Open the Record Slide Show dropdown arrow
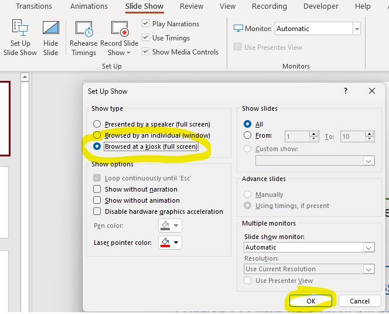 click(x=128, y=53)
